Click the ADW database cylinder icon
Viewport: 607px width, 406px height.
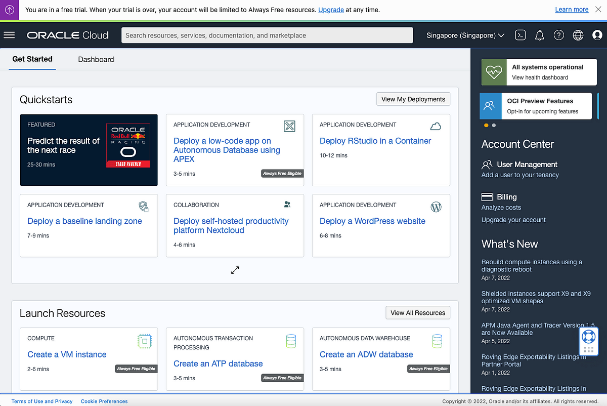pos(437,341)
